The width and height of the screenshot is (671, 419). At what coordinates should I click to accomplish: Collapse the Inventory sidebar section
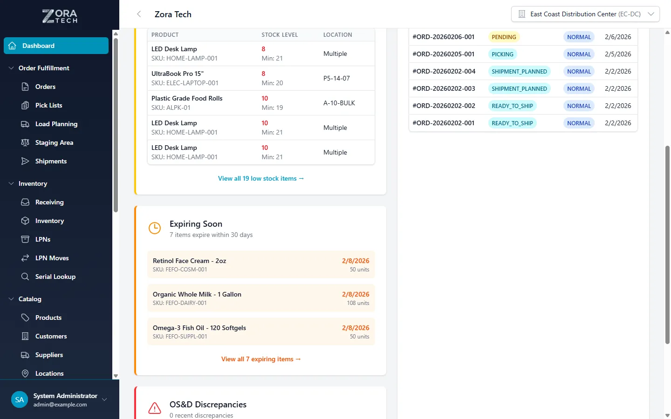point(11,183)
